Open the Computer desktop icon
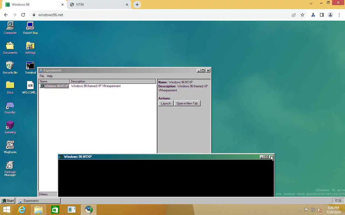Viewport: 345px width, 215px height. (10, 28)
